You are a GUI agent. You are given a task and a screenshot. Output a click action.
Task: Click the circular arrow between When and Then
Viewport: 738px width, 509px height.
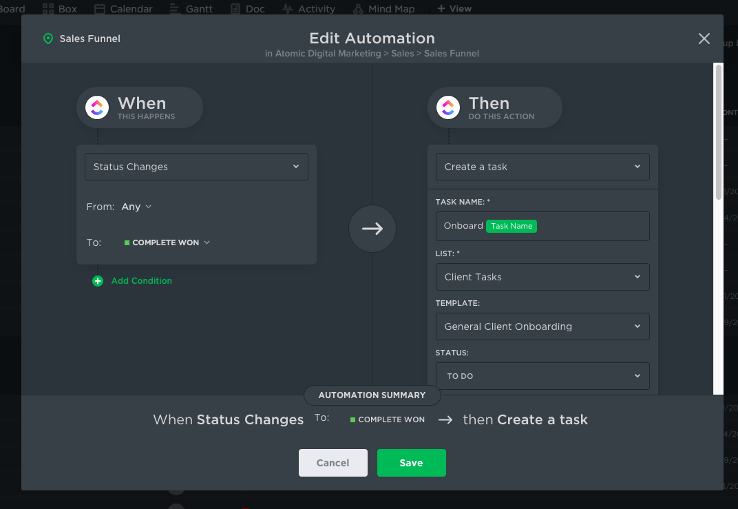372,229
